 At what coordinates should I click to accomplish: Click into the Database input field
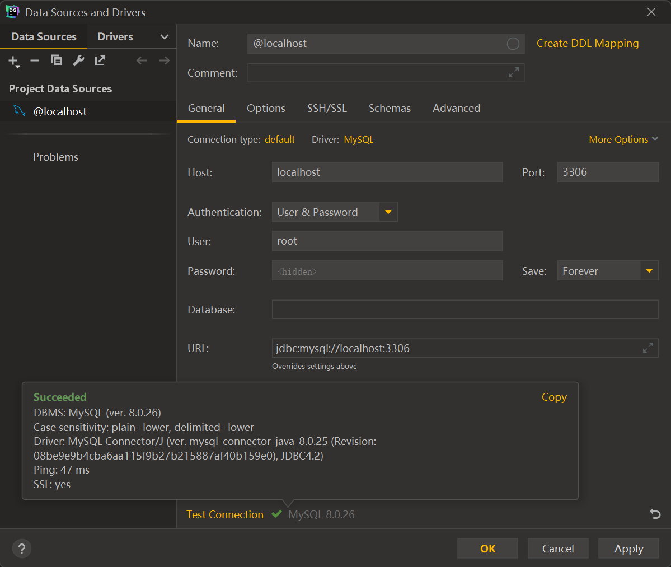464,310
